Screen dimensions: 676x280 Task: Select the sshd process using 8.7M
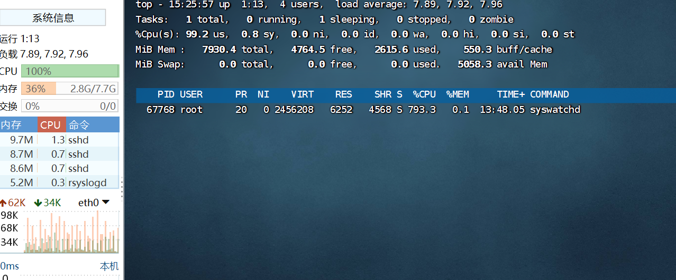click(x=59, y=154)
